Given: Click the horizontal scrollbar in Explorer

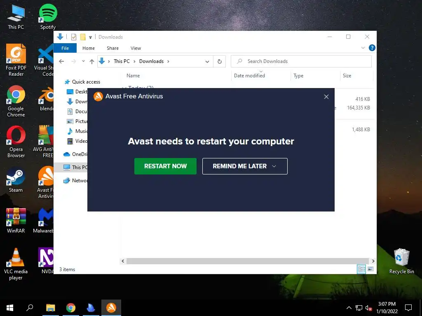Looking at the screenshot, I should [x=247, y=261].
